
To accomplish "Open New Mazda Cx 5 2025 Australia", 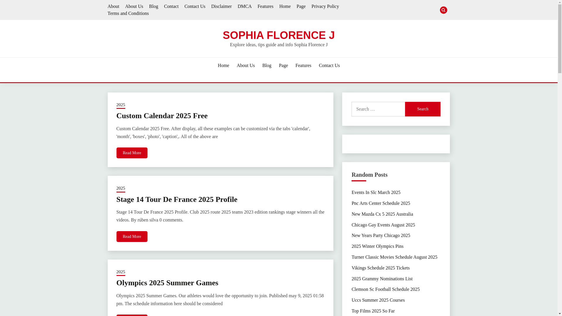I will pyautogui.click(x=382, y=214).
